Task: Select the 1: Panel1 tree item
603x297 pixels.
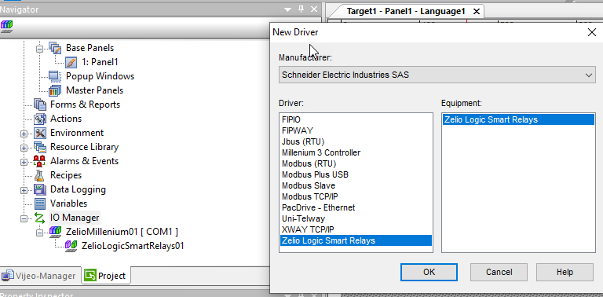Action: (x=100, y=62)
